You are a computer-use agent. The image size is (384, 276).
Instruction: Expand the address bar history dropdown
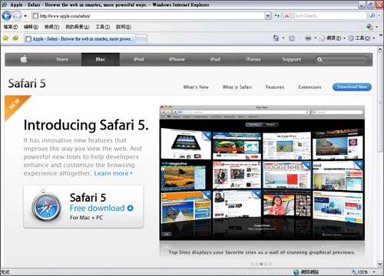click(x=268, y=16)
